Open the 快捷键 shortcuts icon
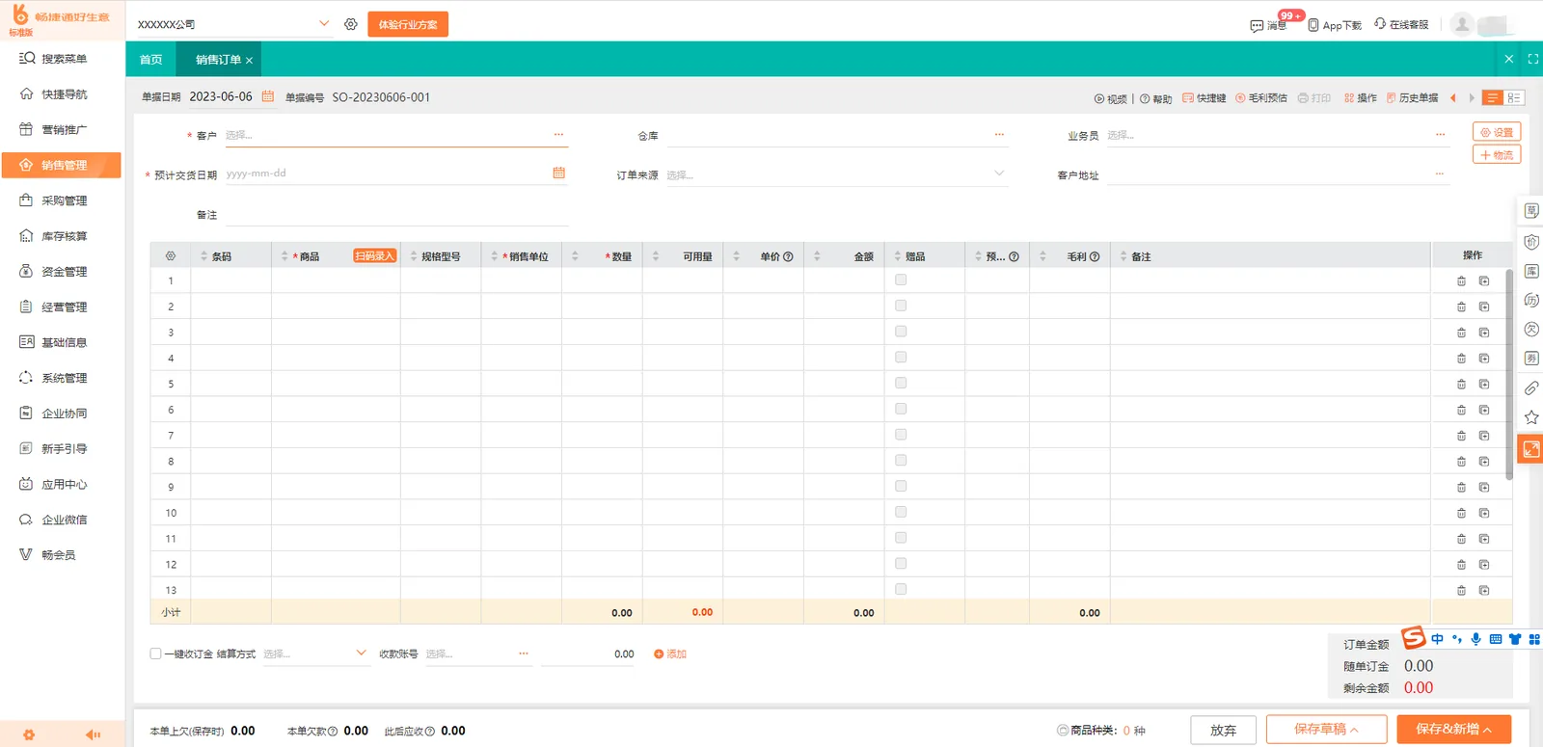 click(x=1188, y=98)
